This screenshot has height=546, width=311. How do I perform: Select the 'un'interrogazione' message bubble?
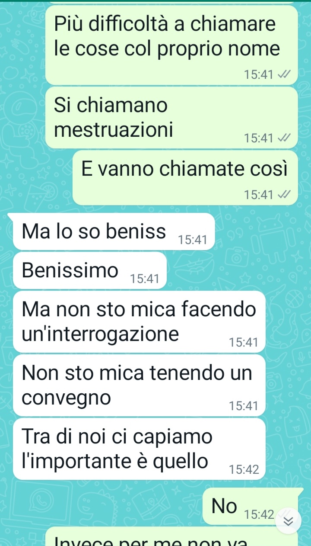(x=139, y=322)
